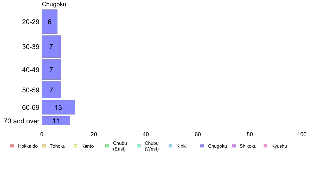Click the 40-49 age group bar
309x191 pixels.
click(x=51, y=70)
